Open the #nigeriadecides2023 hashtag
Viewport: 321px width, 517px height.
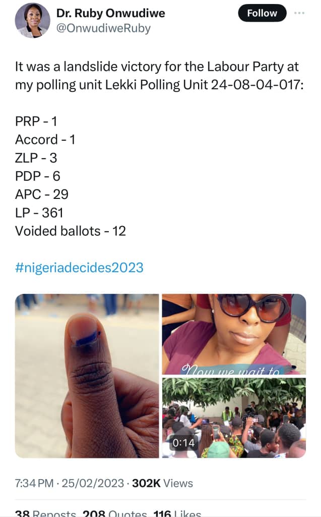point(79,267)
